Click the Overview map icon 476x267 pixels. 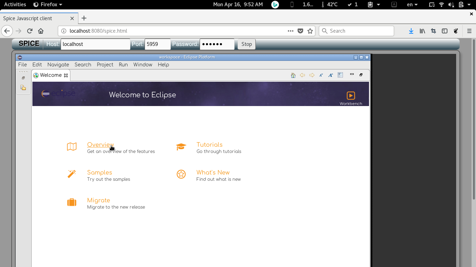point(72,147)
